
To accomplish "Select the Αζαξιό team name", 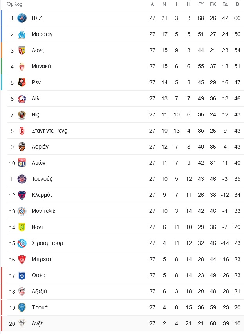I will pos(39,291).
